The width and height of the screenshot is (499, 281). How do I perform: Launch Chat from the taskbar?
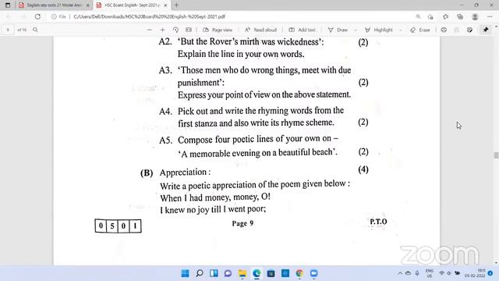(x=228, y=273)
